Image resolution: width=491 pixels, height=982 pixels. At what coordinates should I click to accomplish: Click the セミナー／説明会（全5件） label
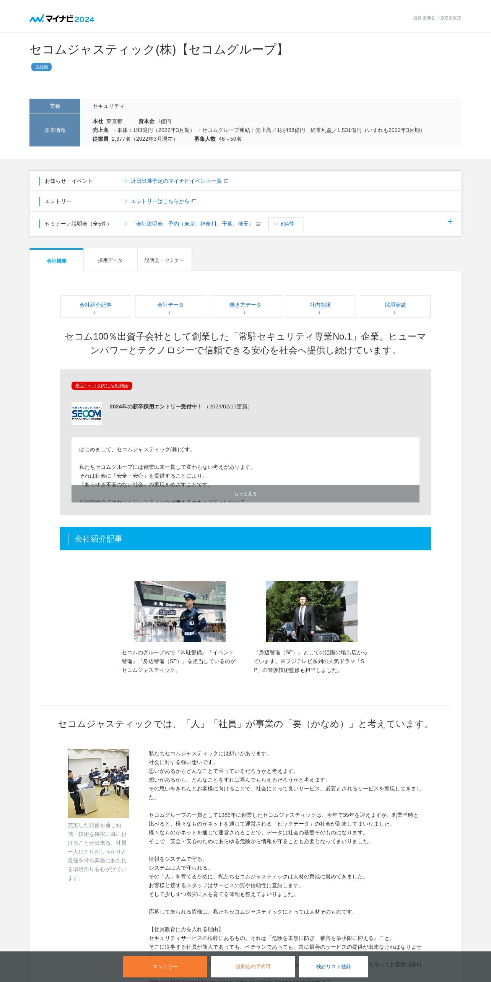78,224
